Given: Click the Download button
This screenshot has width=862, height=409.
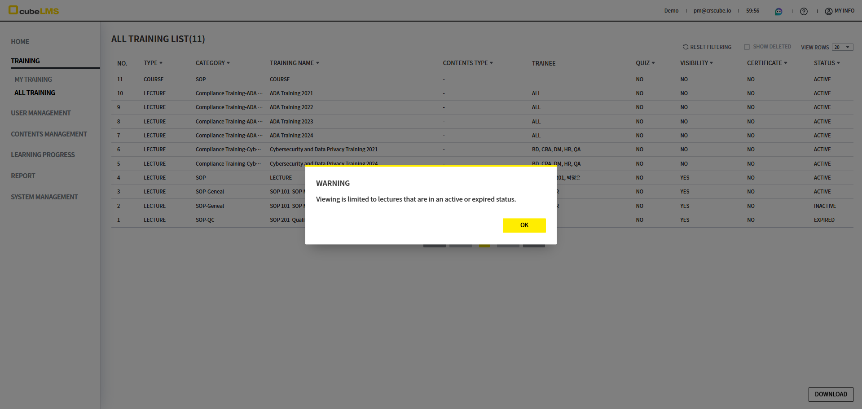Looking at the screenshot, I should 831,394.
